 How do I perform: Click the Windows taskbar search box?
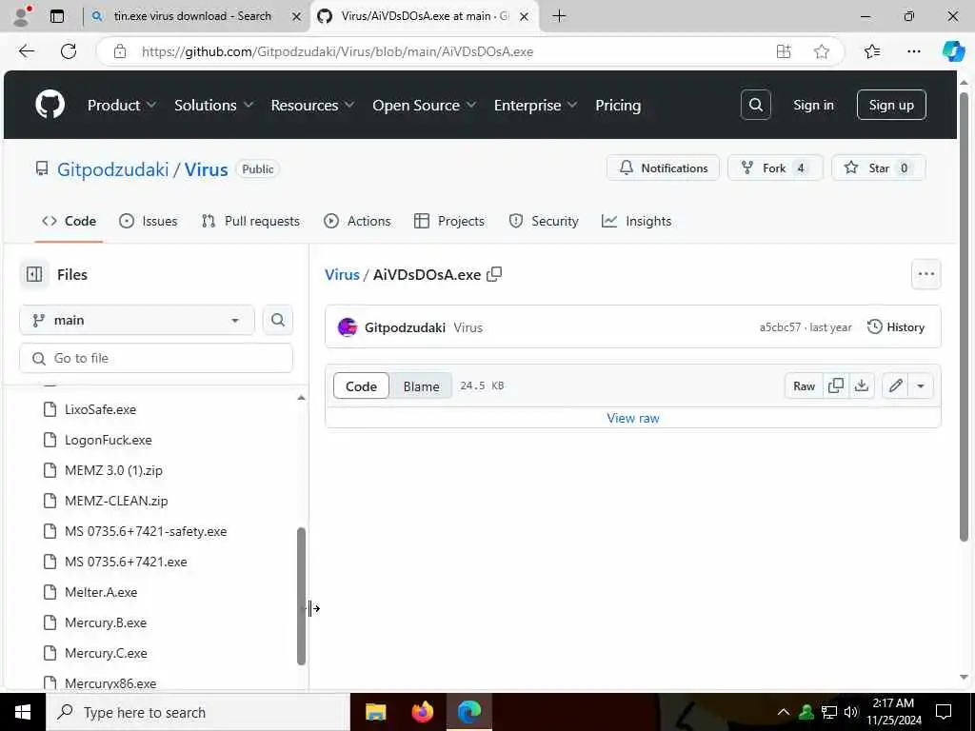(198, 712)
